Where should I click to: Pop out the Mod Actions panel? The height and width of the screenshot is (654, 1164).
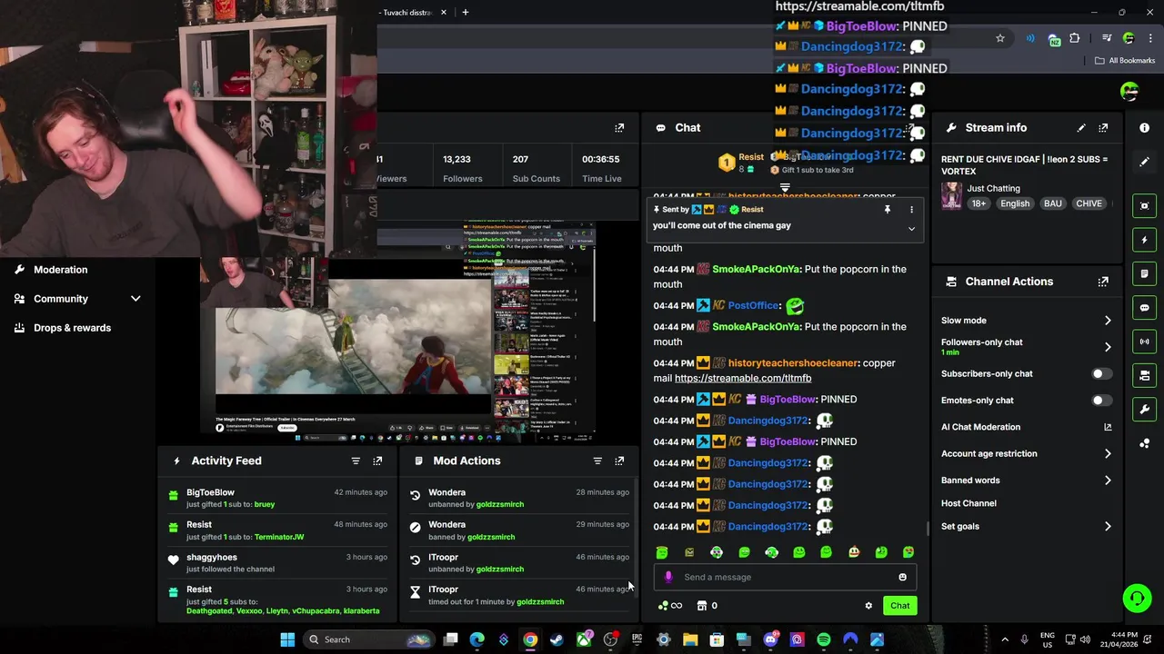619,461
